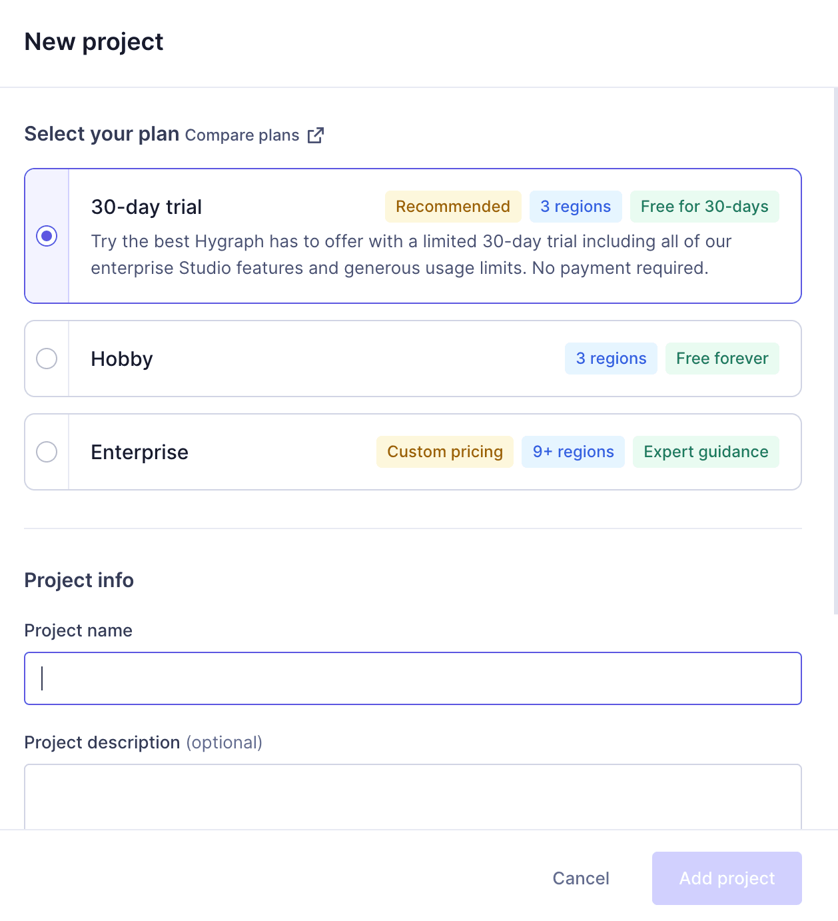838x921 pixels.
Task: Click the 30-day trial's 3 regions badge
Action: click(576, 207)
